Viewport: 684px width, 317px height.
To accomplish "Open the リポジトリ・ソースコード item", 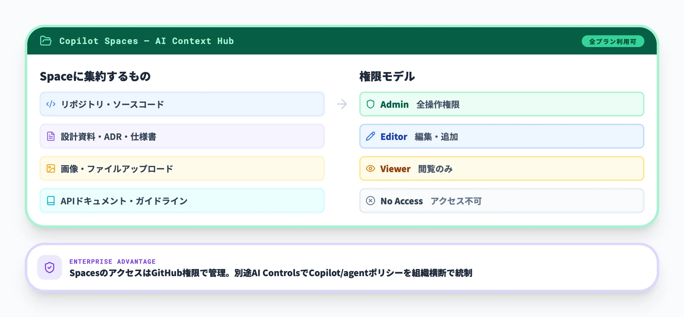I will click(182, 104).
